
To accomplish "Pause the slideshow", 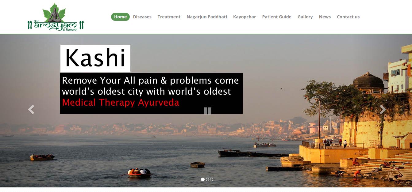I will coord(208,111).
